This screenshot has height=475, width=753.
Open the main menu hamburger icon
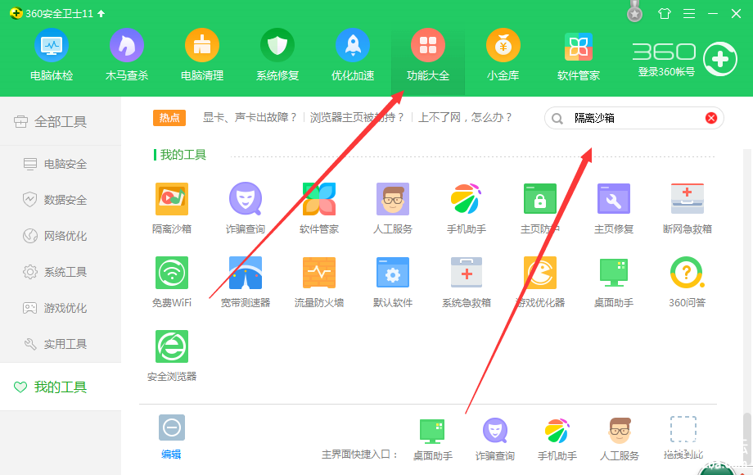click(689, 13)
